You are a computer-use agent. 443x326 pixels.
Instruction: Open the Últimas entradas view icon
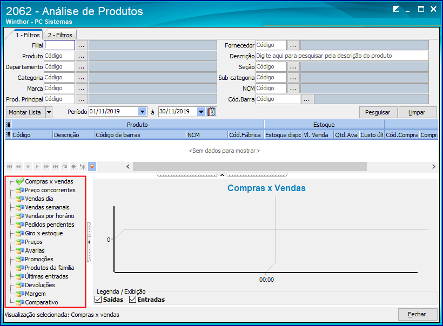coord(20,276)
